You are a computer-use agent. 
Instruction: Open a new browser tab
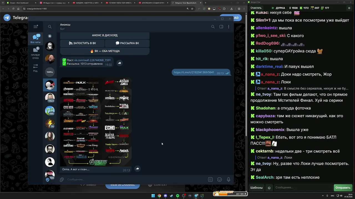pyautogui.click(x=206, y=3)
